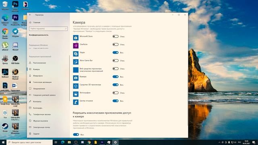This screenshot has width=258, height=145.
Task: Toggle Xbox Game Bar camera access
Action: click(x=115, y=60)
